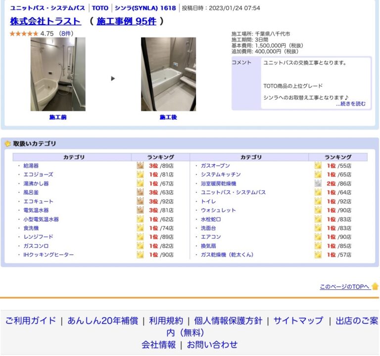Image resolution: width=380 pixels, height=356 pixels.
Task: Click gold crown icon in 湯沸かし器 row
Action: click(141, 183)
